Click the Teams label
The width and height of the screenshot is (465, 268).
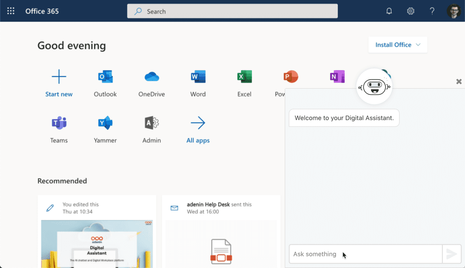pyautogui.click(x=59, y=140)
